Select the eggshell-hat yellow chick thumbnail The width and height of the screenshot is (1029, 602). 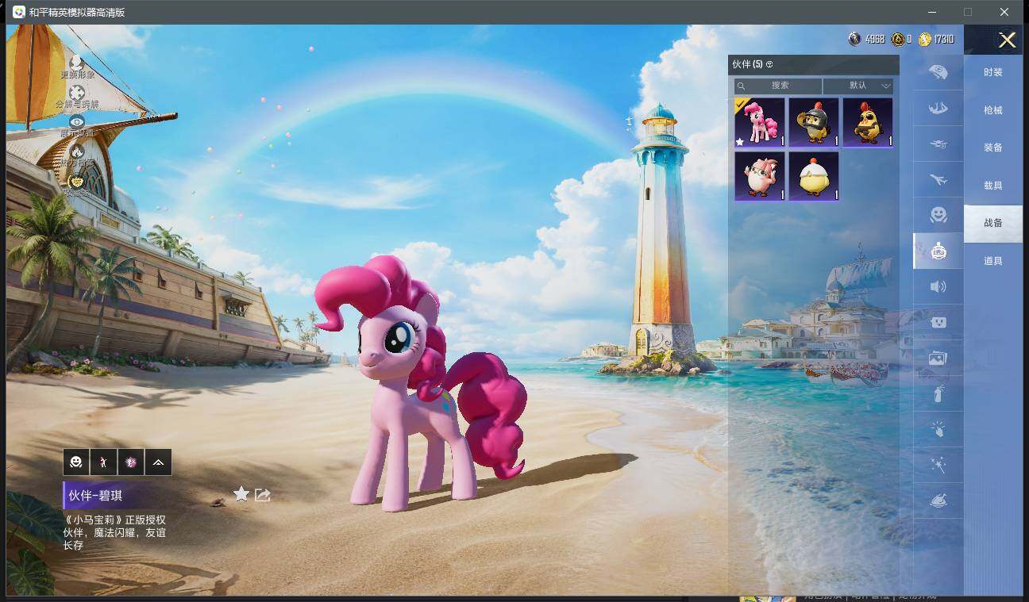click(814, 177)
